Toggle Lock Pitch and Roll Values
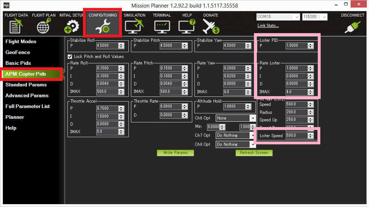This screenshot has width=369, height=207. point(70,57)
